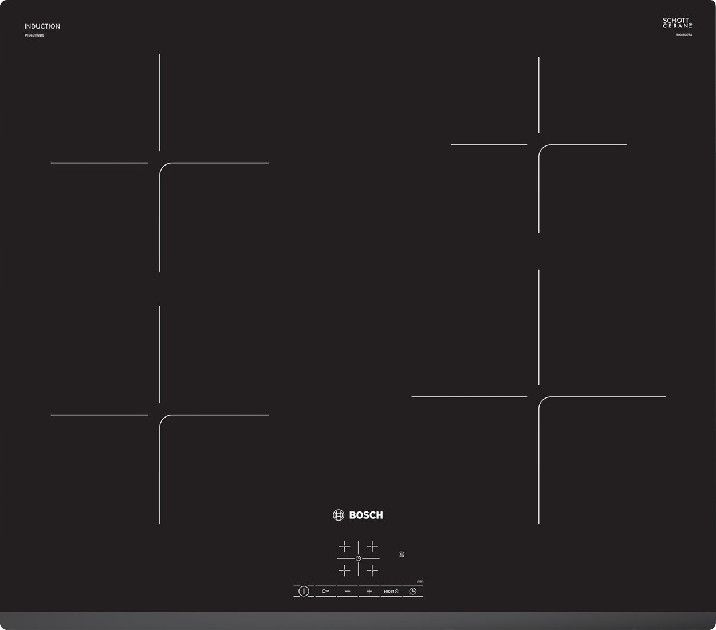Select the front-left cooking zone selector
The height and width of the screenshot is (630, 716).
pos(344,570)
